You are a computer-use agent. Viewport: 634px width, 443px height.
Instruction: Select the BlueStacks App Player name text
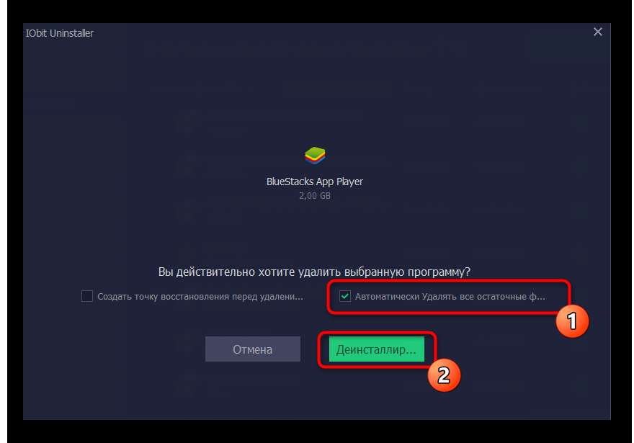point(315,182)
